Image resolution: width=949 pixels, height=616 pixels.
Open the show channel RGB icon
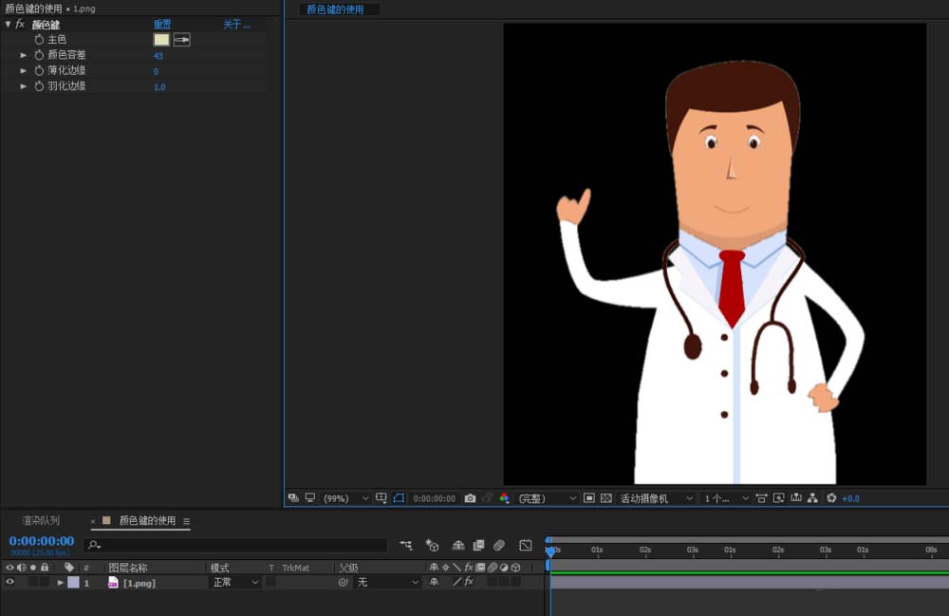504,498
